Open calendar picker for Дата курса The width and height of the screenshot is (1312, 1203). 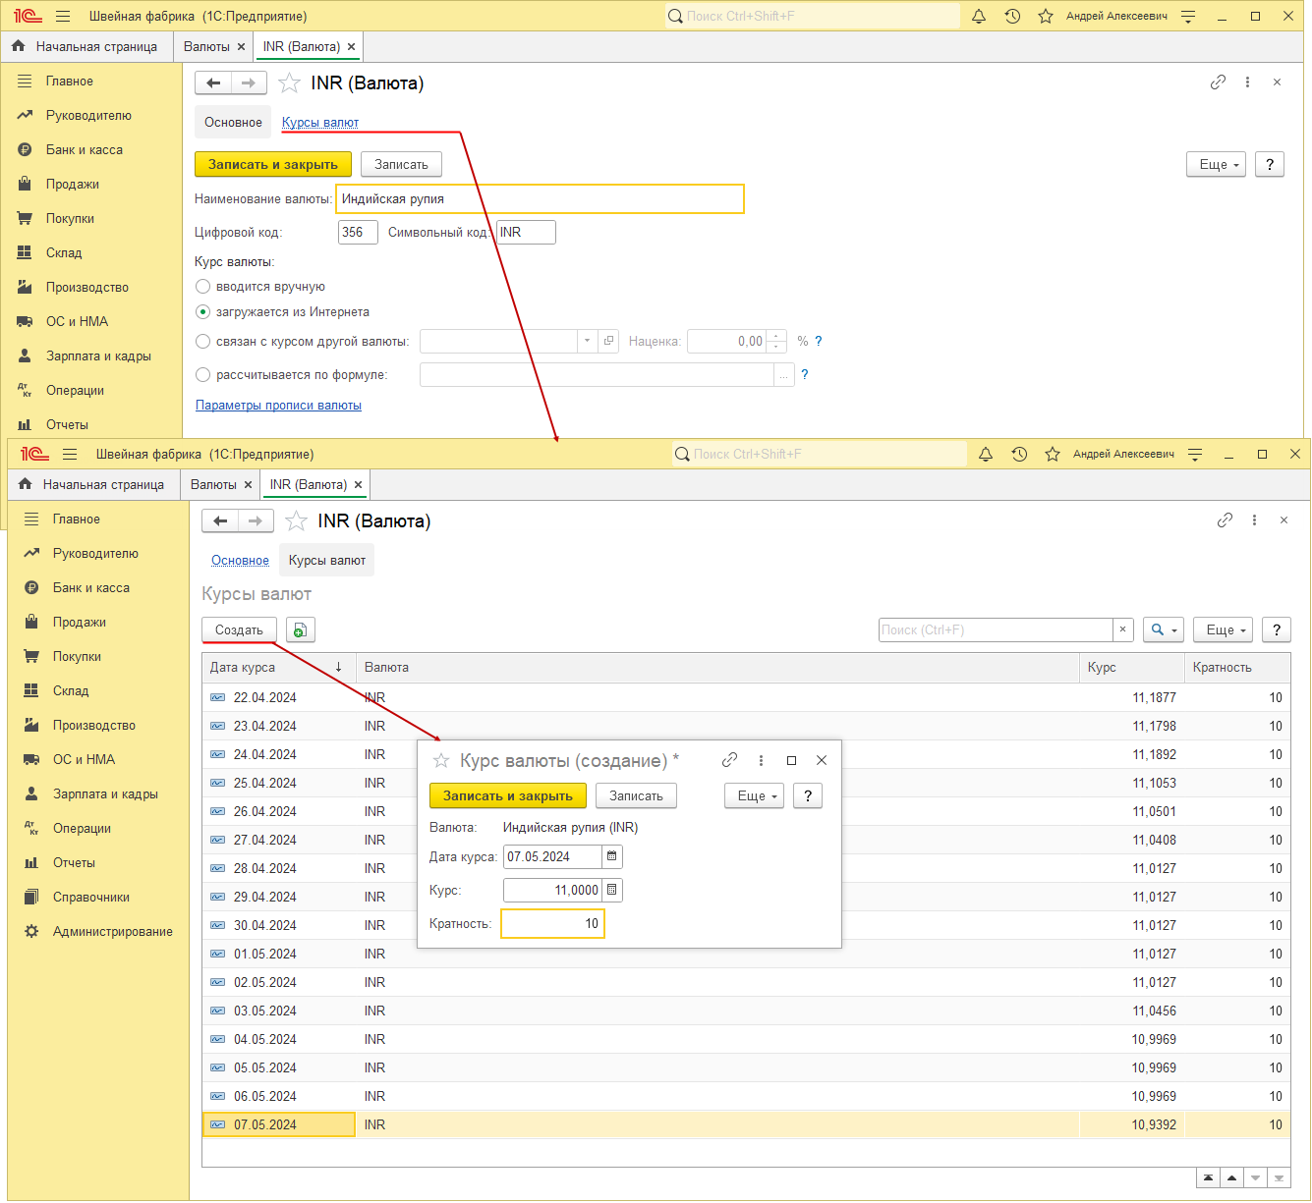point(611,856)
